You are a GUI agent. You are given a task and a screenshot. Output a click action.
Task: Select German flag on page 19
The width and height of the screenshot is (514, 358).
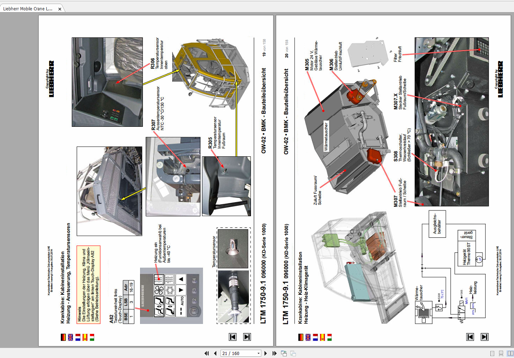63,337
